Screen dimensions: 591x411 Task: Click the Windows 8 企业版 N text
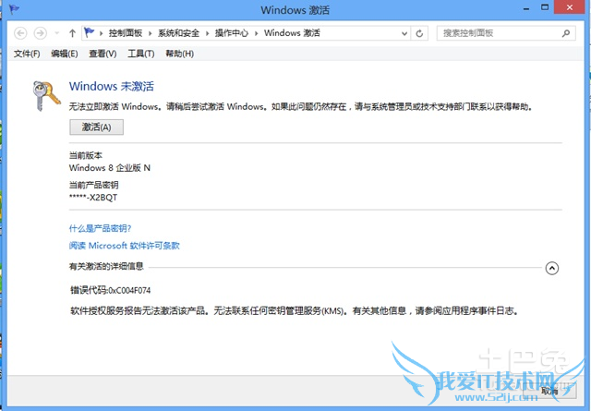[110, 168]
